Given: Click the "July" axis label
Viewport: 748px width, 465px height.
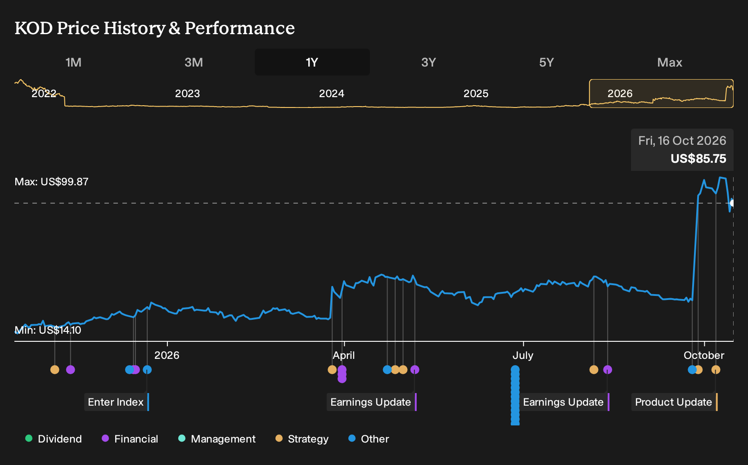Looking at the screenshot, I should 523,355.
